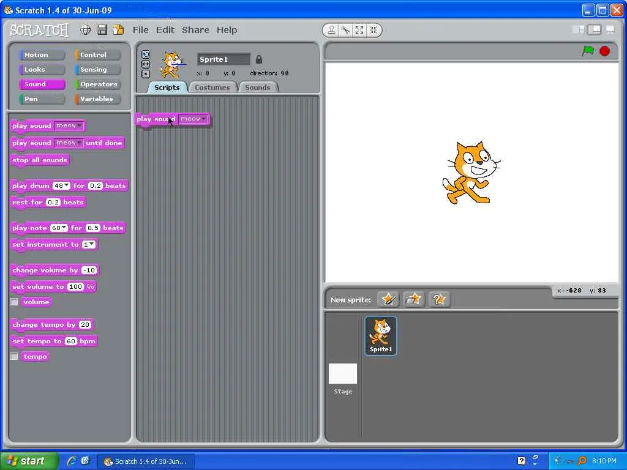Click the change volume by -10 value
This screenshot has height=470, width=627.
click(x=89, y=270)
